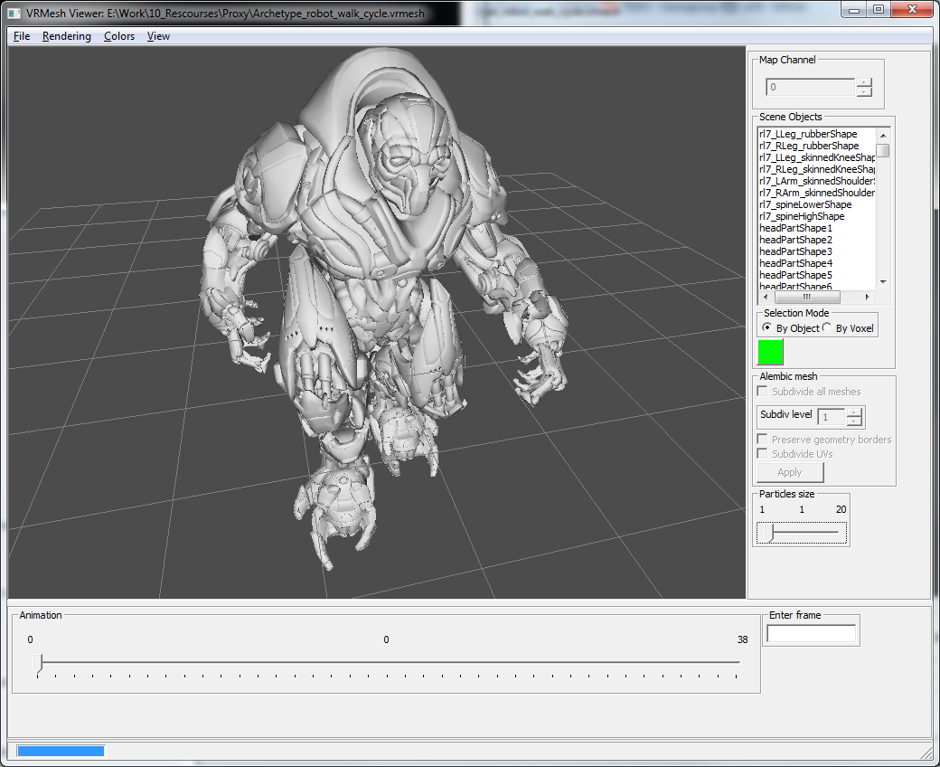Image resolution: width=940 pixels, height=767 pixels.
Task: Open the Rendering menu
Action: coord(67,36)
